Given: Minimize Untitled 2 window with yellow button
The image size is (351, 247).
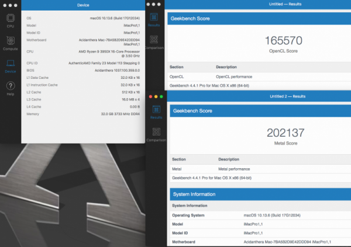Looking at the screenshot, I should (x=156, y=96).
